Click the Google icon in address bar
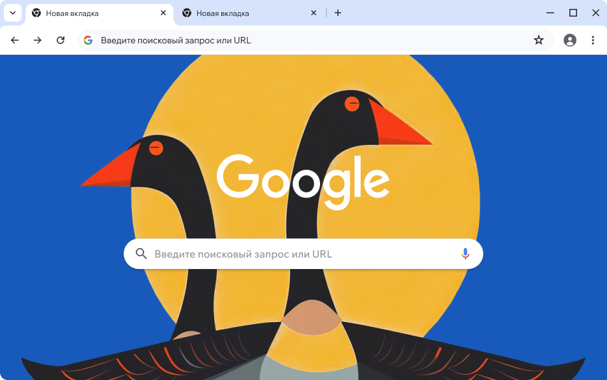Image resolution: width=607 pixels, height=380 pixels. [x=88, y=40]
